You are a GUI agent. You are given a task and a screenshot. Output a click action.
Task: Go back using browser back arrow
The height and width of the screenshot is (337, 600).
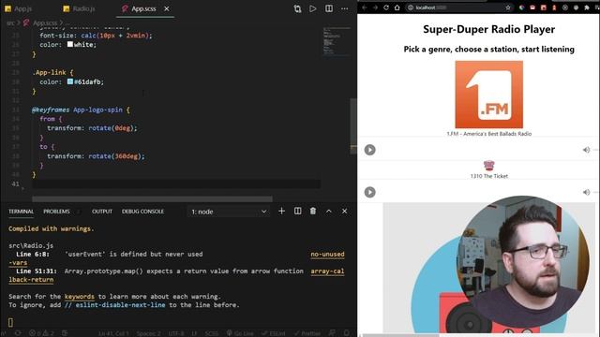[365, 7]
